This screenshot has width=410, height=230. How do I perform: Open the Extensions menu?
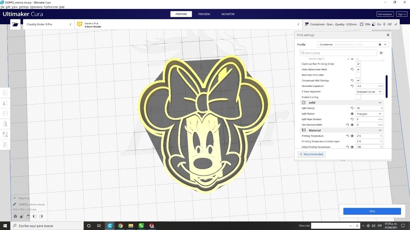(36, 7)
